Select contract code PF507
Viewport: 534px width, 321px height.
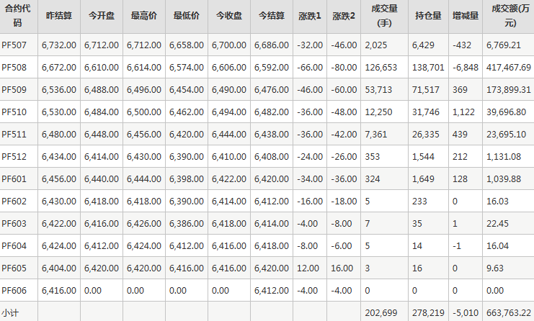click(x=14, y=45)
